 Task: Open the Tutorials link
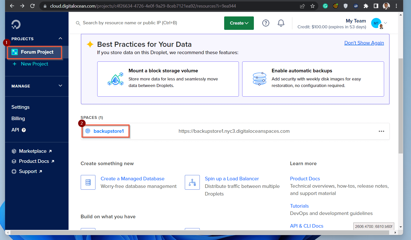pos(299,206)
